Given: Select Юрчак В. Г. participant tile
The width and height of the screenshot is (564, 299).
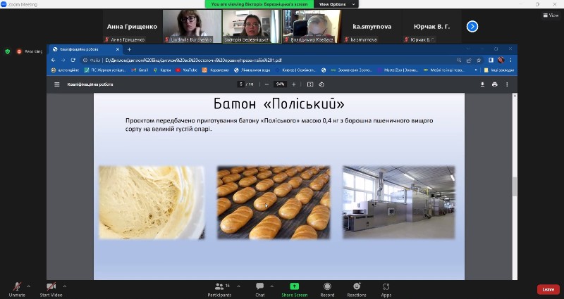Looking at the screenshot, I should (x=431, y=27).
